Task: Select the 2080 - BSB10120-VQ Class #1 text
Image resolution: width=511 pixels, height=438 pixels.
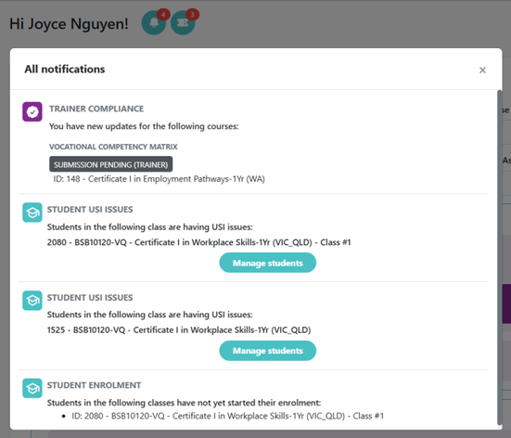Action: 198,242
